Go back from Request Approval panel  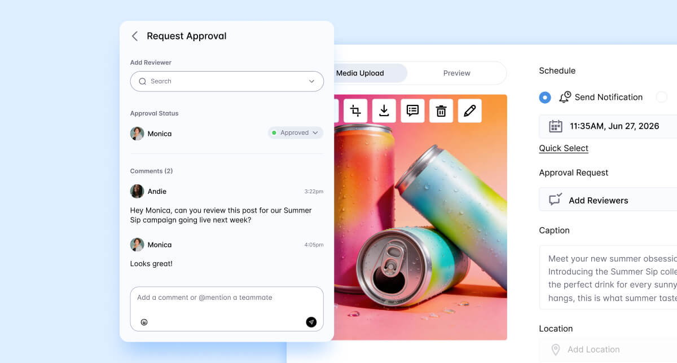[x=135, y=36]
